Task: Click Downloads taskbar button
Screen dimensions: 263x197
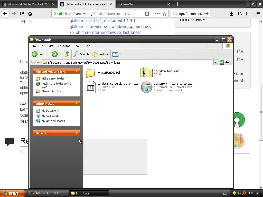Action: (89, 193)
